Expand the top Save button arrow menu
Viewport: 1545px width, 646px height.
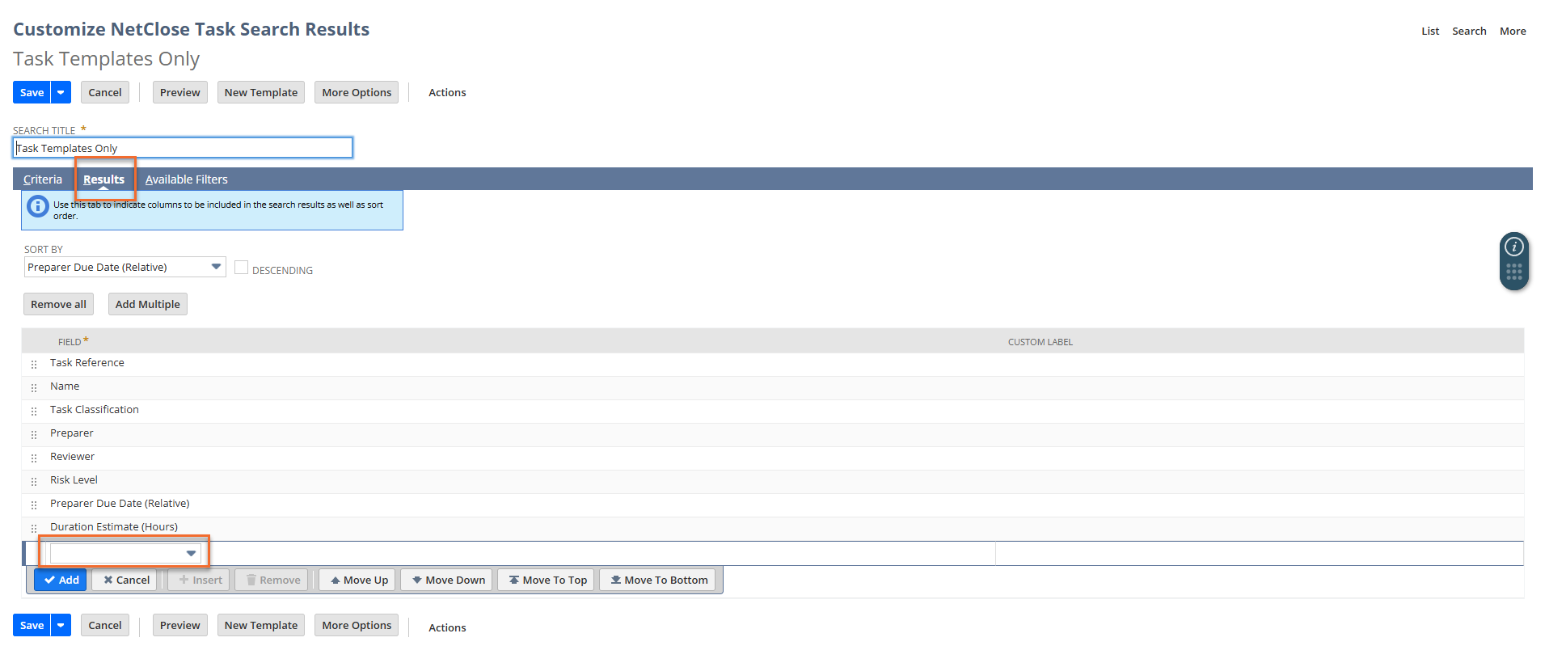pyautogui.click(x=61, y=92)
